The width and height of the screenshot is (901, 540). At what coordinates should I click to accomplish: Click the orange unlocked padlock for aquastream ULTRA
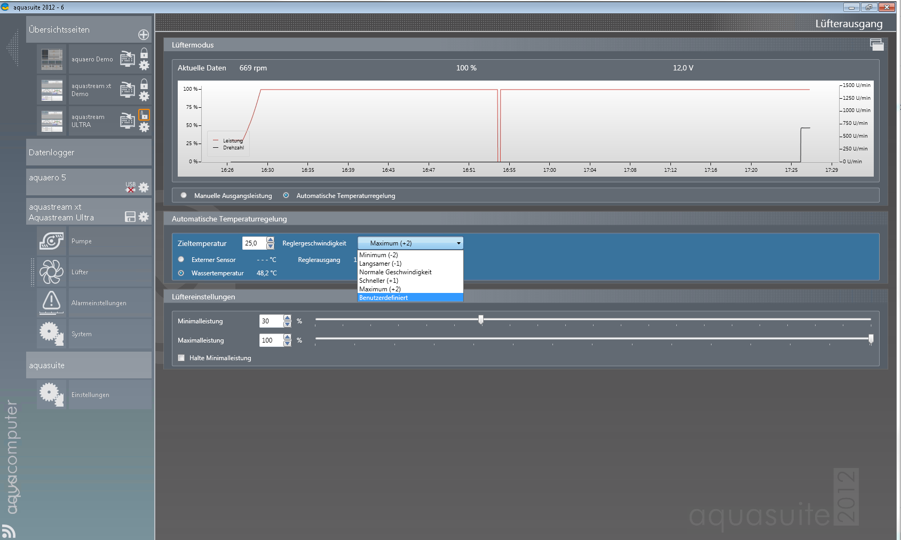pyautogui.click(x=144, y=115)
